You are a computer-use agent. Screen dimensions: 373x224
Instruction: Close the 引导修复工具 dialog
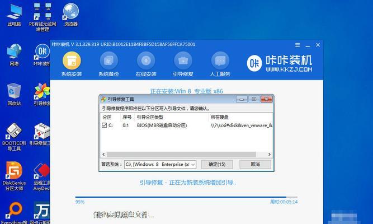pyautogui.click(x=266, y=99)
